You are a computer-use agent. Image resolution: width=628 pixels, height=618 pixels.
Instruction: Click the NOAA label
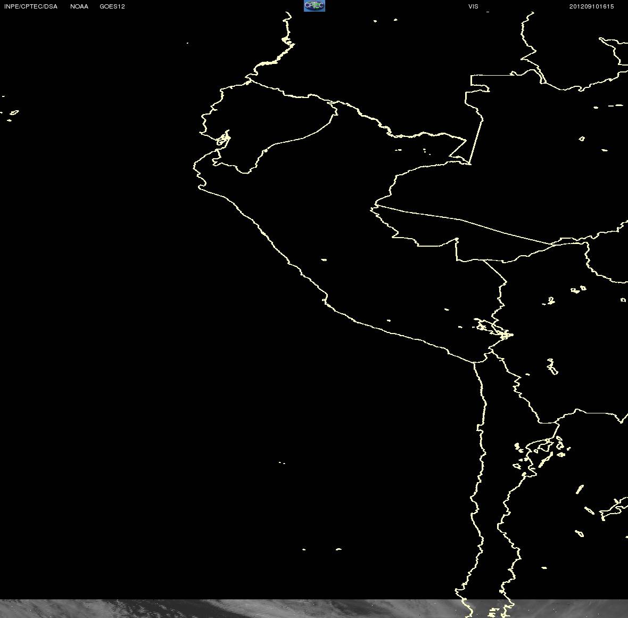pos(79,6)
